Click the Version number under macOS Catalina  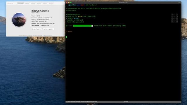35,13
